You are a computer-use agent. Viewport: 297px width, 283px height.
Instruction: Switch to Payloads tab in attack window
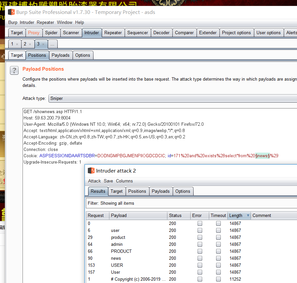(x=161, y=191)
